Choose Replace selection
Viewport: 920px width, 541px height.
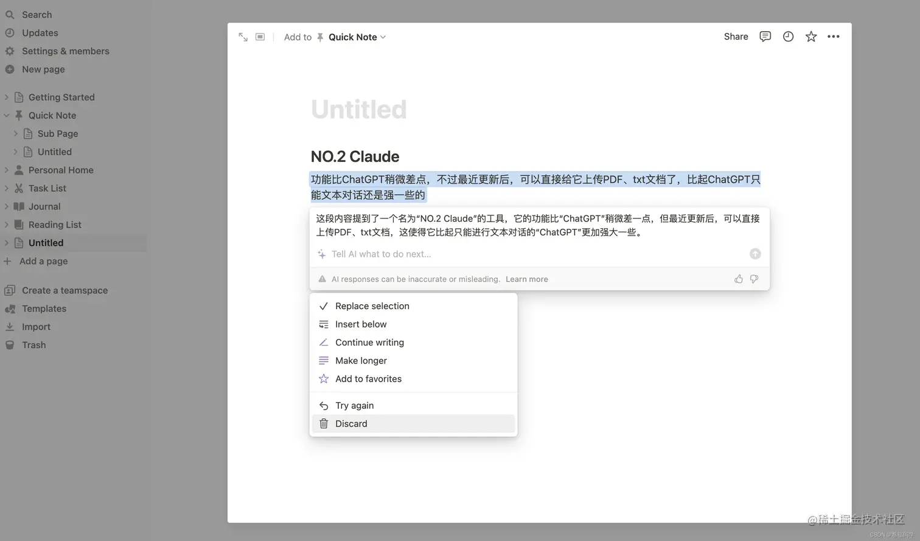tap(414, 306)
